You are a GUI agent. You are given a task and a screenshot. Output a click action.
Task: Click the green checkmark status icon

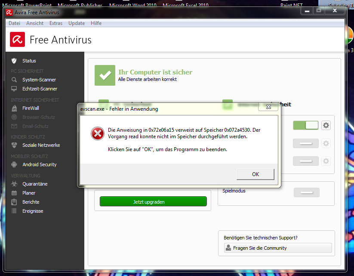[105, 75]
